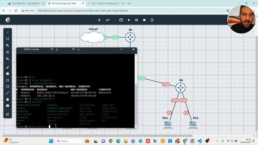Screen dimensions: 258x145
Task: Reload the browser page
Action: 16,10
